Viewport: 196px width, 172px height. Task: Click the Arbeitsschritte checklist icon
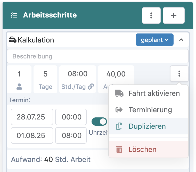point(14,15)
